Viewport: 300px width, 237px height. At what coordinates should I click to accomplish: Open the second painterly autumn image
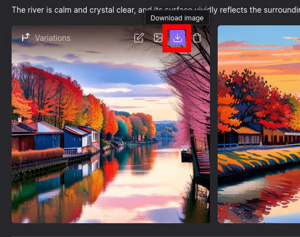tap(259, 124)
